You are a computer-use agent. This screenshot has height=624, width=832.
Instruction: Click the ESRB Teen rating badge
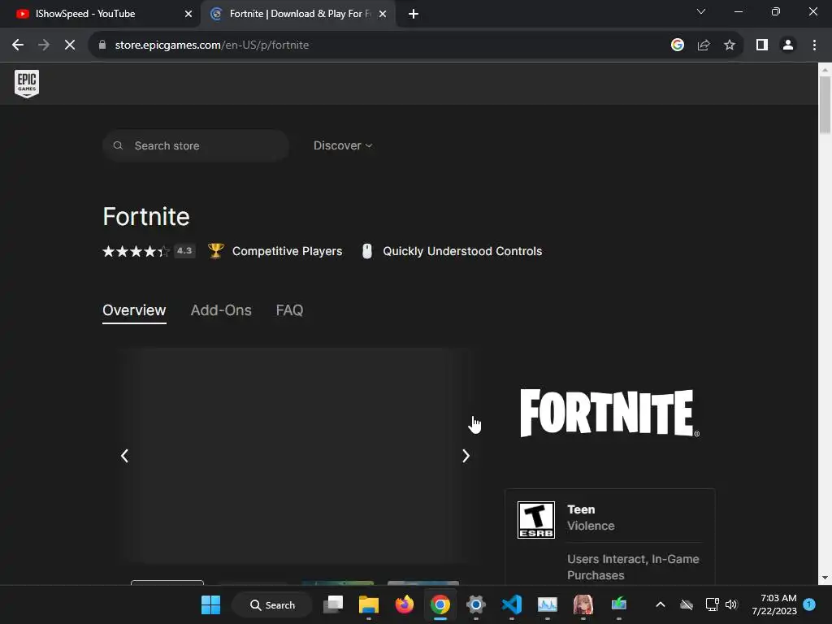coord(536,520)
